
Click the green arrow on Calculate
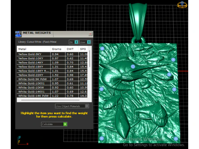click(65, 124)
